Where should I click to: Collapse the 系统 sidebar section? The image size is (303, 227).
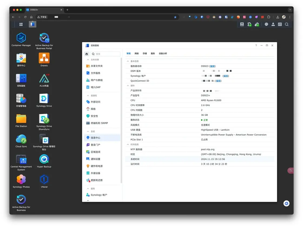tap(88, 131)
